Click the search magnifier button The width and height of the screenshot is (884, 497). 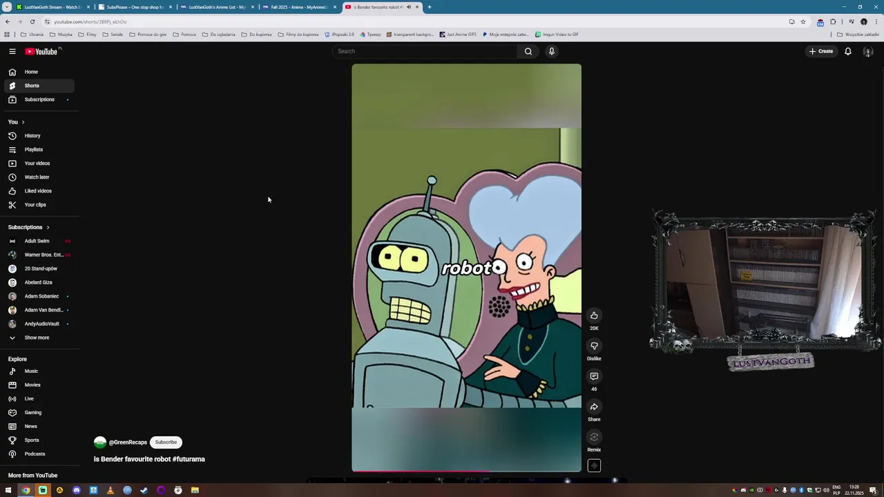pyautogui.click(x=528, y=51)
